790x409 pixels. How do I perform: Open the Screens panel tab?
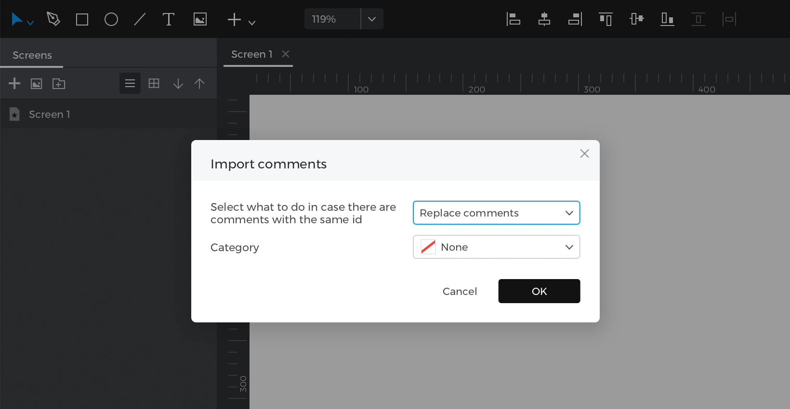(x=32, y=55)
